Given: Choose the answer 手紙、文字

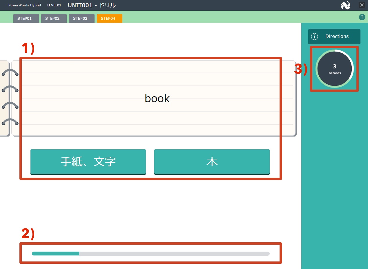Looking at the screenshot, I should (x=88, y=162).
